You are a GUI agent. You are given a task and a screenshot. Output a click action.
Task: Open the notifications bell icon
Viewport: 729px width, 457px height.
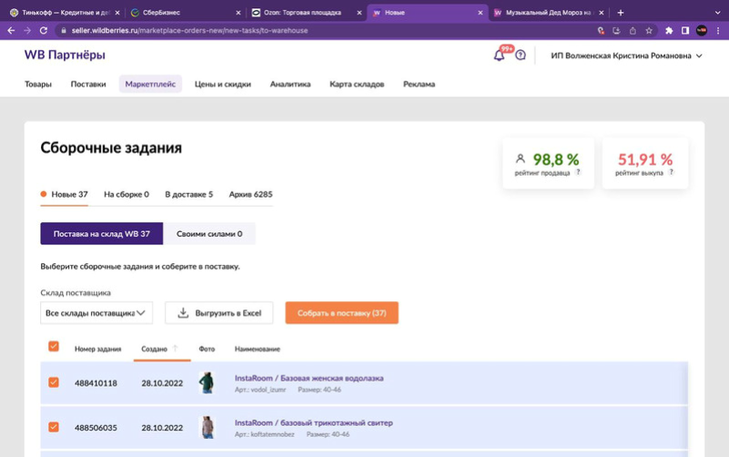(499, 56)
